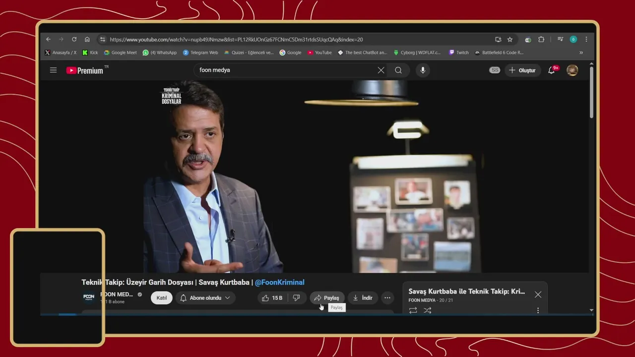Dislike the video with thumbs-down

297,297
